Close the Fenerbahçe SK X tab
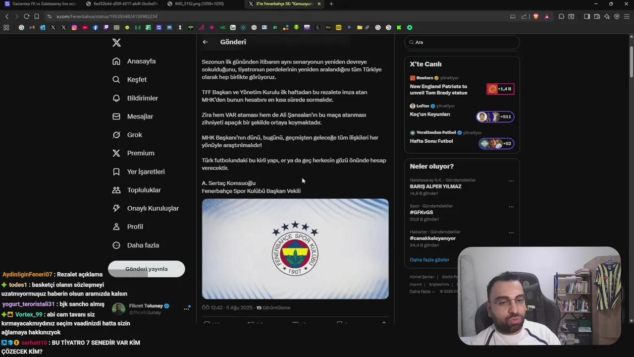Viewport: 634px width, 357px height. (319, 4)
